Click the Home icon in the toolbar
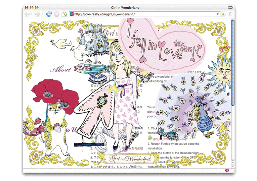Image resolution: width=257 pixels, height=181 pixels. (65, 14)
